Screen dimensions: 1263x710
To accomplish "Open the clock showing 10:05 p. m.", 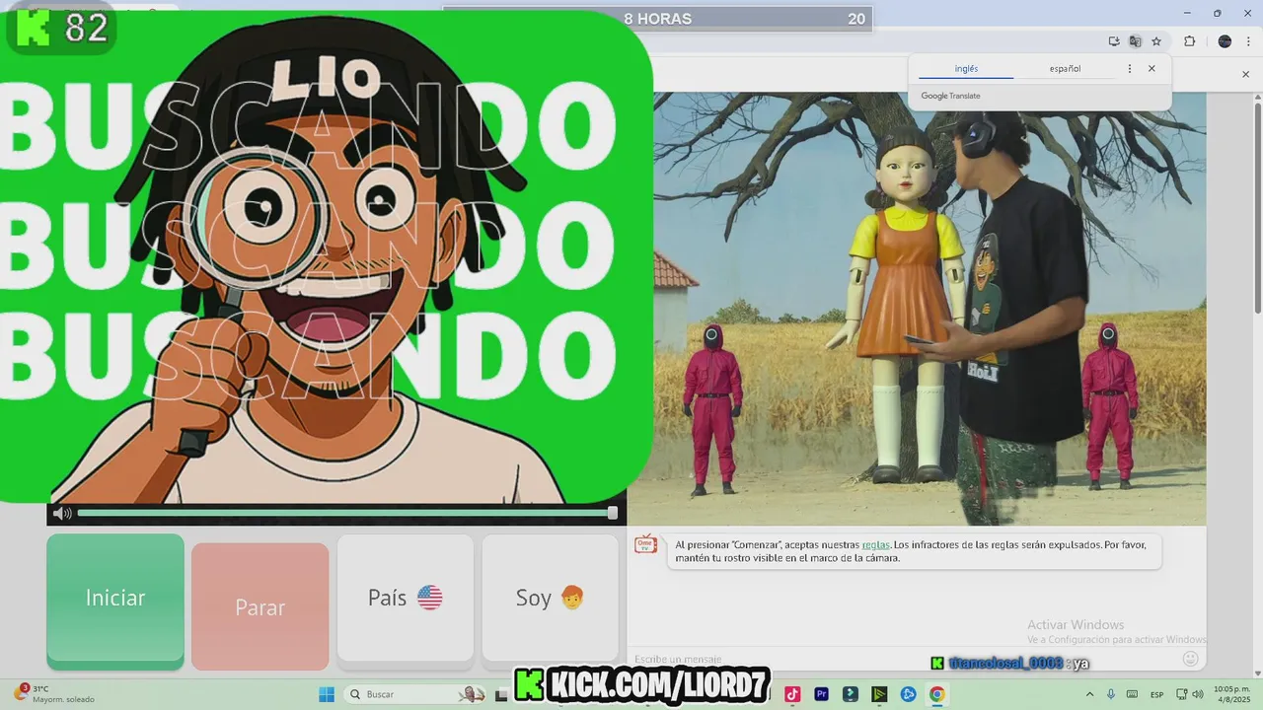I will click(x=1231, y=694).
